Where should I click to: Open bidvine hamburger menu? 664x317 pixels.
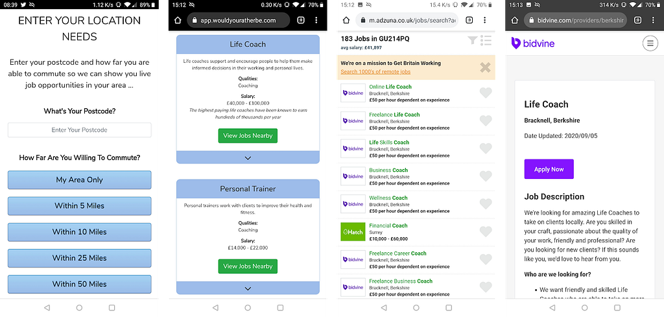click(650, 43)
